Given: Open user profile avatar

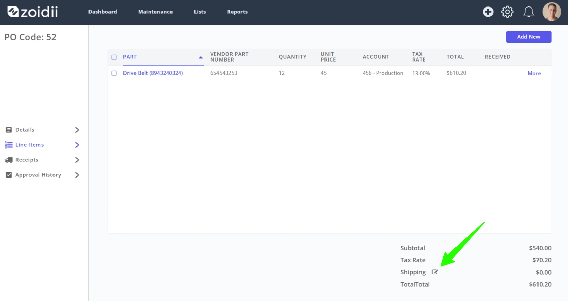Looking at the screenshot, I should [x=552, y=12].
